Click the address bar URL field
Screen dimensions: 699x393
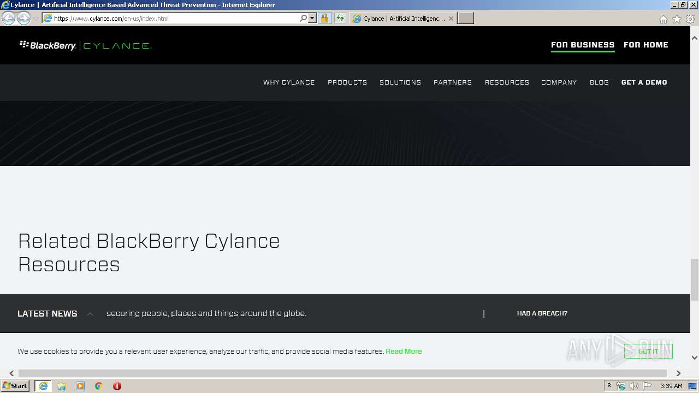coord(170,19)
